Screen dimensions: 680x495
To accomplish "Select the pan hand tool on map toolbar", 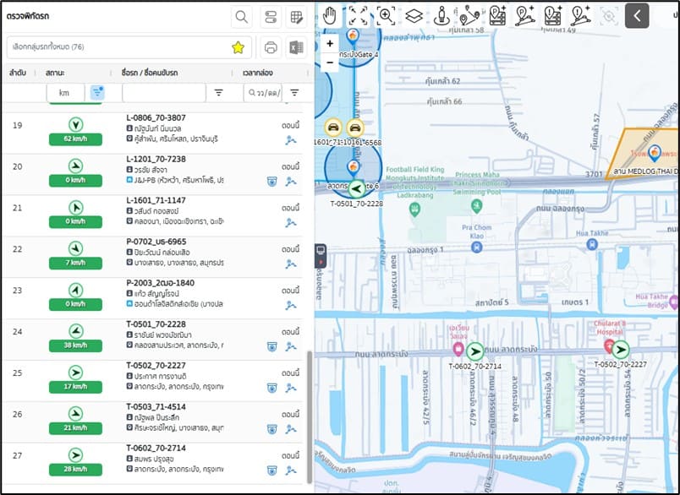I will (x=330, y=16).
